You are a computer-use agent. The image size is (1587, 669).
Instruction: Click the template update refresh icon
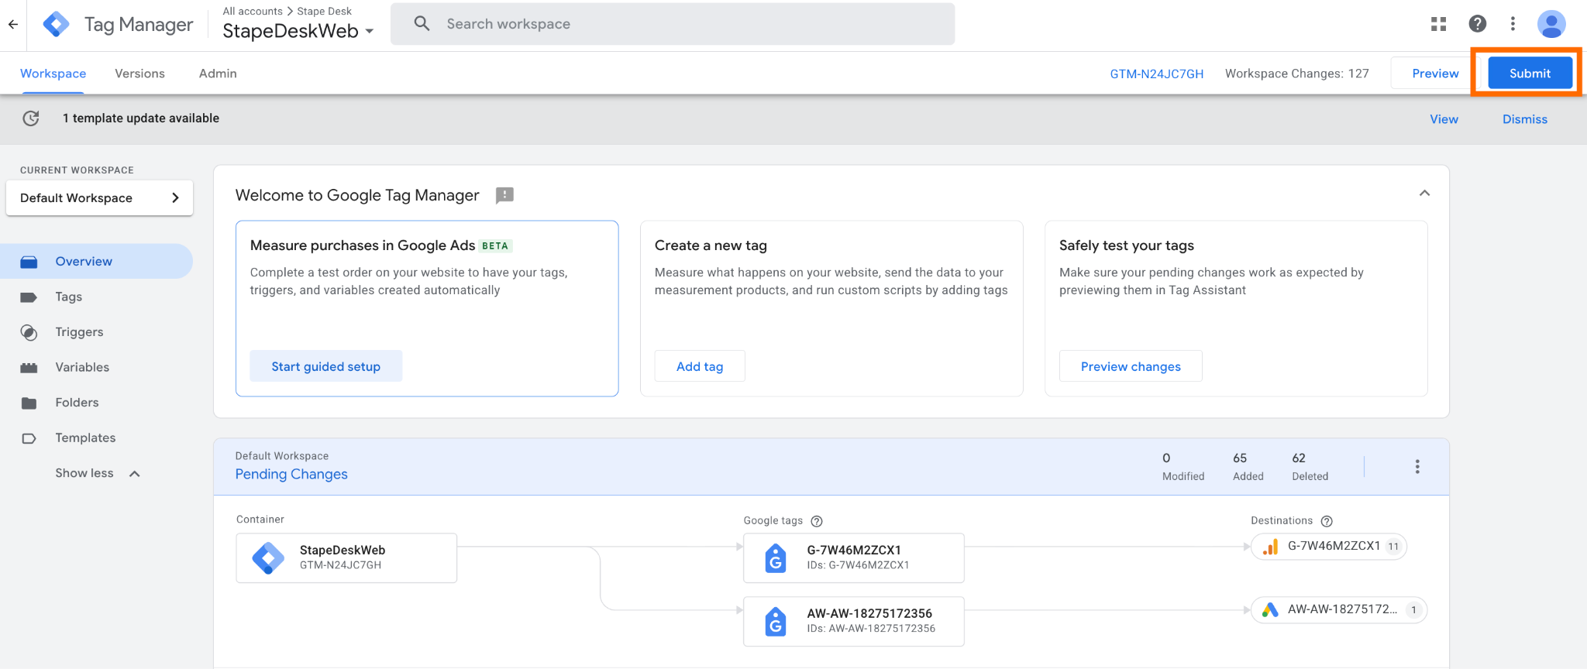(31, 118)
